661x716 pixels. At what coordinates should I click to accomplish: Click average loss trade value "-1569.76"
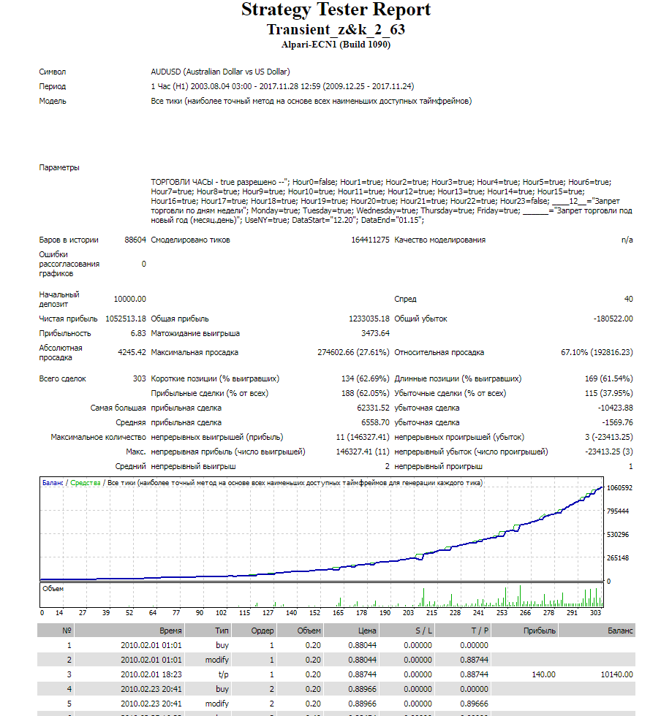pyautogui.click(x=618, y=422)
